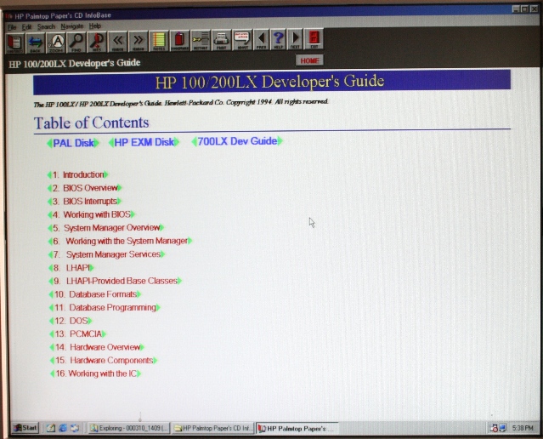Open chapter 9. LHAPI-Provided Base Classes
This screenshot has width=543, height=439.
[116, 281]
